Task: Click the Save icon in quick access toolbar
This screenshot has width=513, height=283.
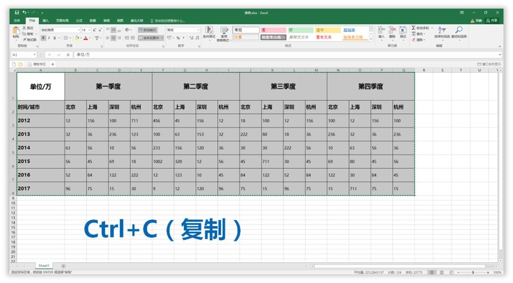Action: (x=17, y=12)
